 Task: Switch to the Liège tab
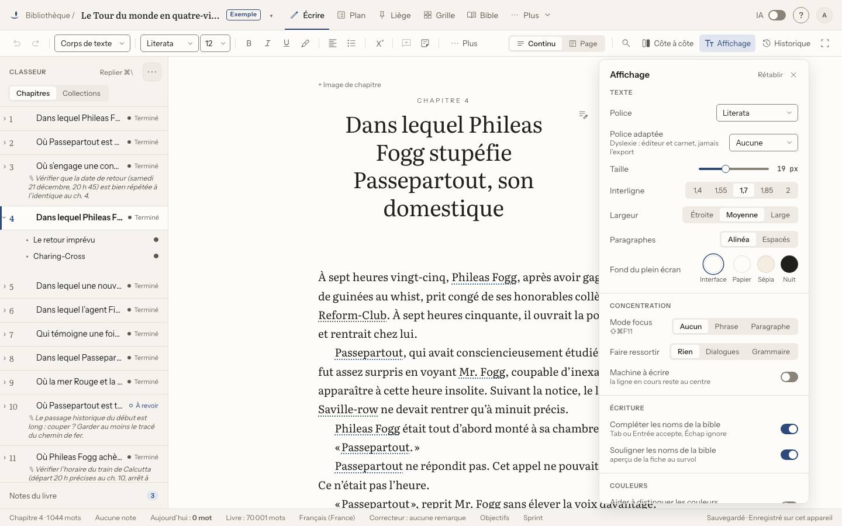tap(395, 15)
